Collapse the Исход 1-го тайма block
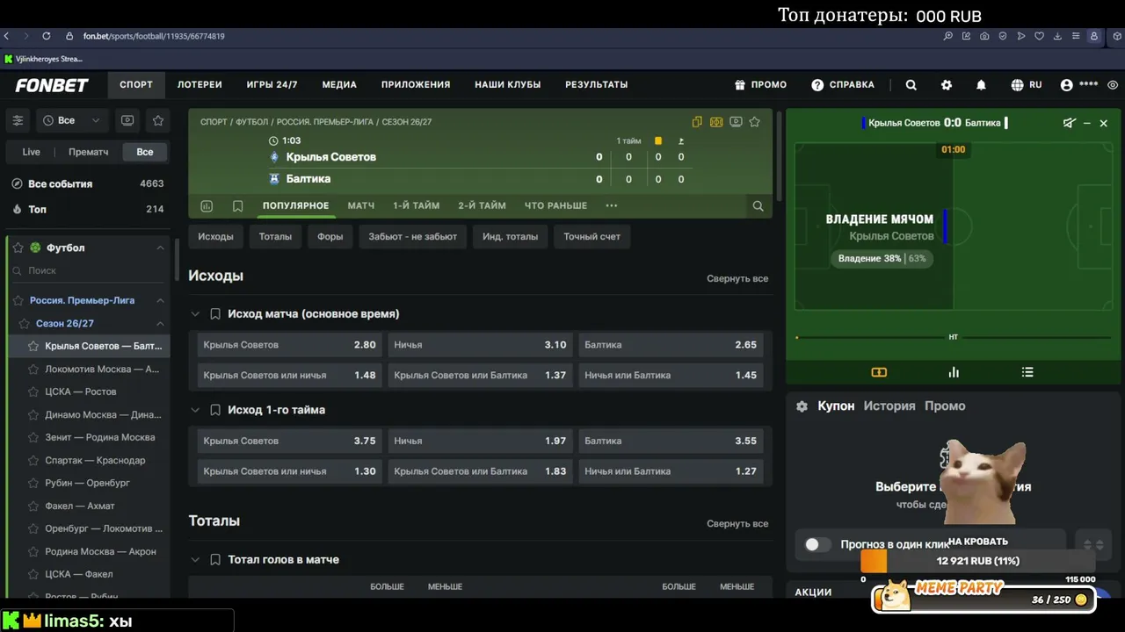 [x=195, y=410]
